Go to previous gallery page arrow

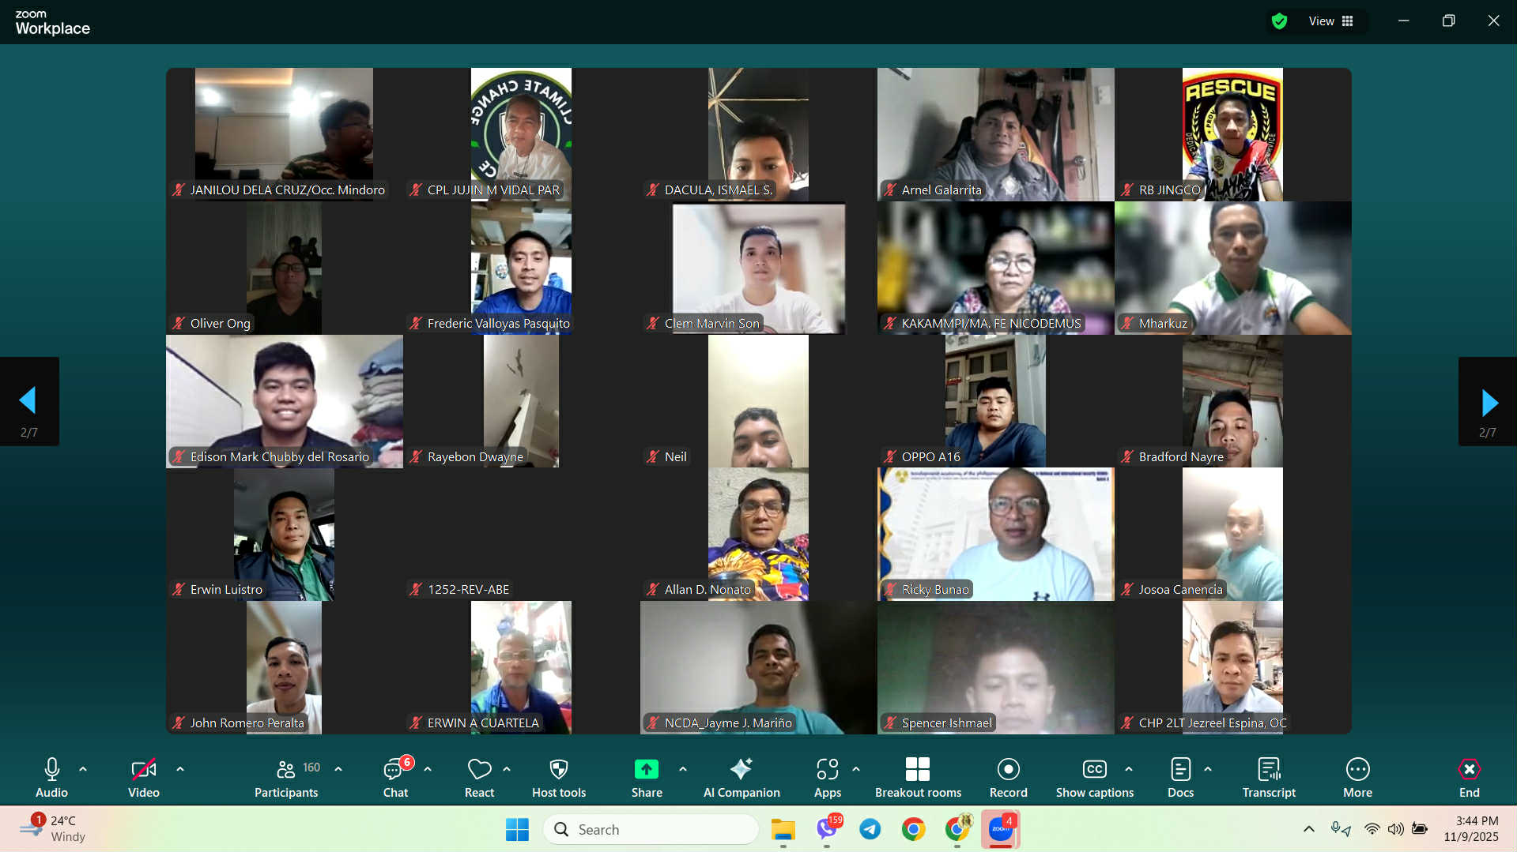click(x=29, y=402)
